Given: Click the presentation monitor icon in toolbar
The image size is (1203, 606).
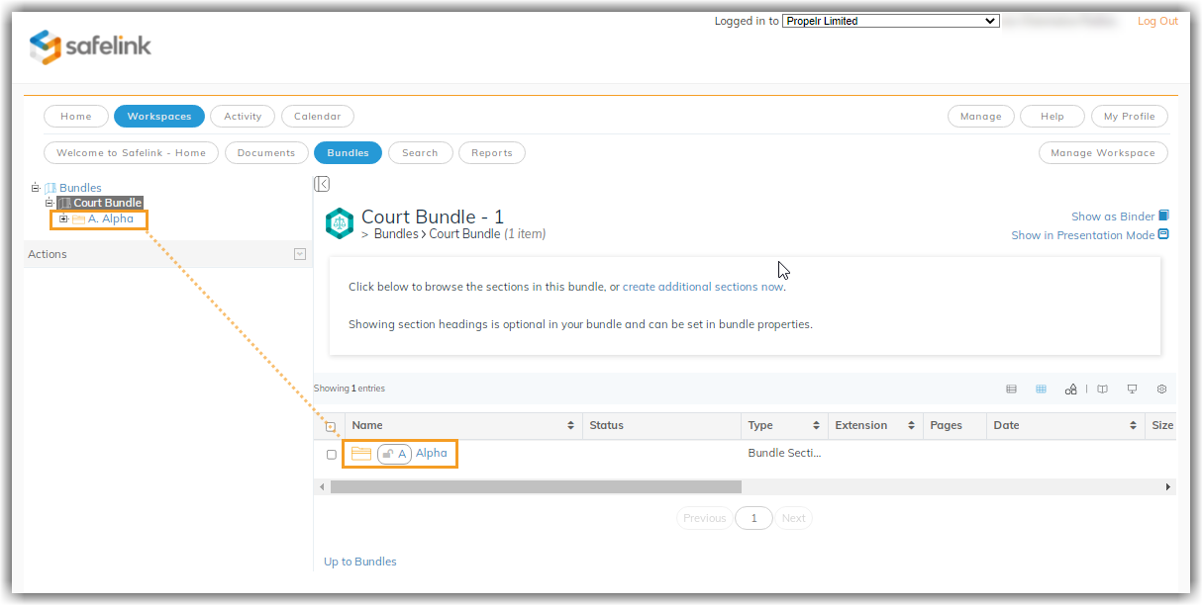Looking at the screenshot, I should pos(1132,390).
